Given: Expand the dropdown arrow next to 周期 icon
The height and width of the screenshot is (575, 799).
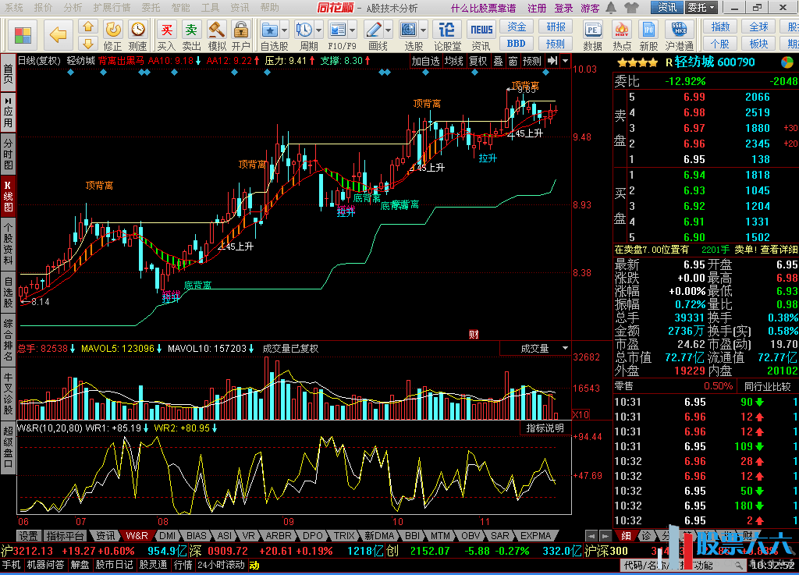Looking at the screenshot, I should pos(318,30).
